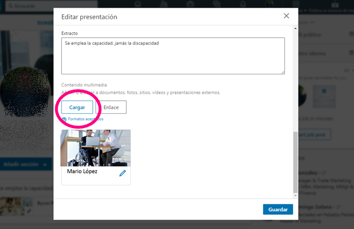Click the dialog scrollbar up arrow
This screenshot has width=354, height=229.
coord(296,28)
